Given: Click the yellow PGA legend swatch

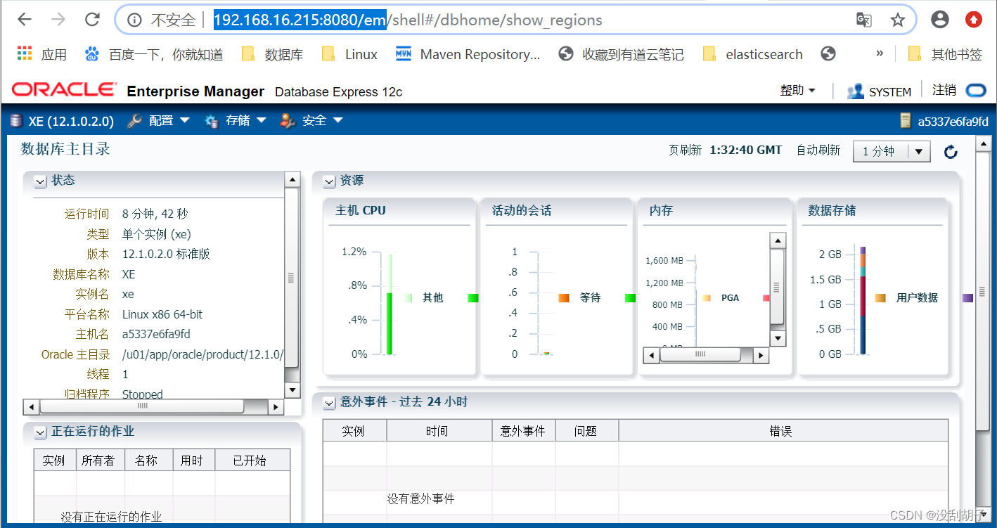Looking at the screenshot, I should tap(707, 298).
